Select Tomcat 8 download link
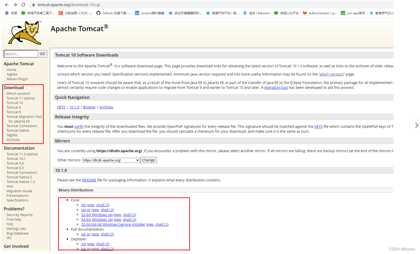This screenshot has width=420, height=254. point(14,112)
